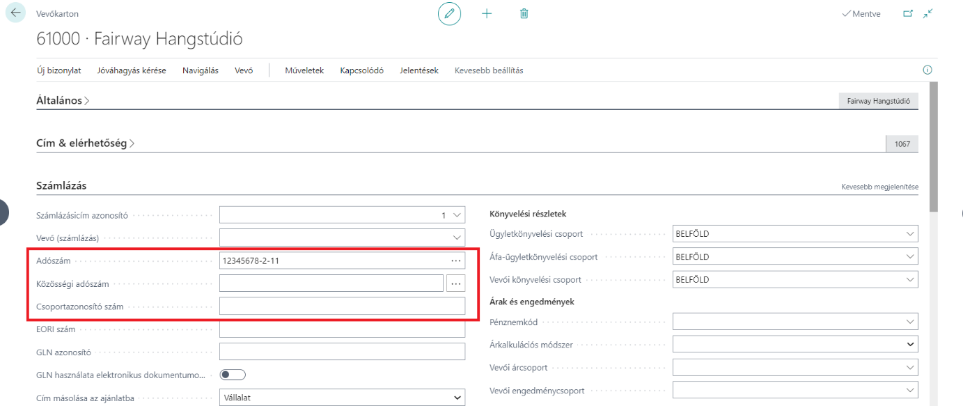Open the Műveletek menu
This screenshot has width=963, height=406.
pyautogui.click(x=304, y=70)
